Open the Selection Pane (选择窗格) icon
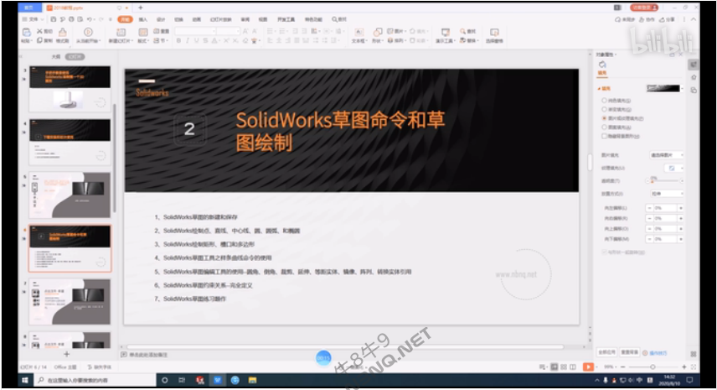The image size is (717, 390). (x=494, y=32)
